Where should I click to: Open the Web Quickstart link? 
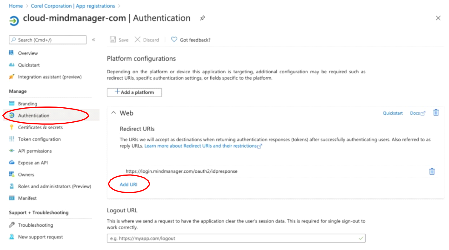pyautogui.click(x=393, y=113)
